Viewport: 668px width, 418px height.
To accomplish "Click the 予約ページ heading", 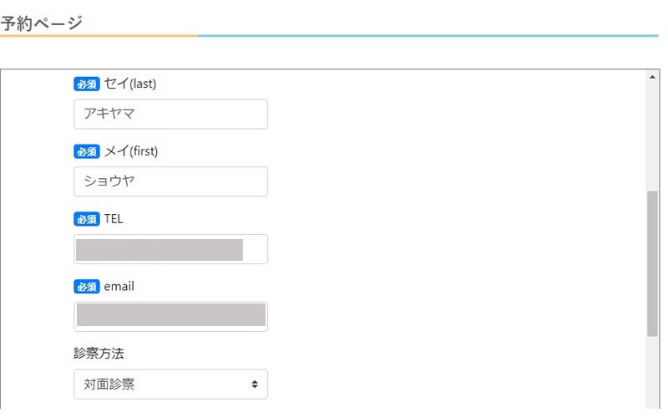I will 41,23.
